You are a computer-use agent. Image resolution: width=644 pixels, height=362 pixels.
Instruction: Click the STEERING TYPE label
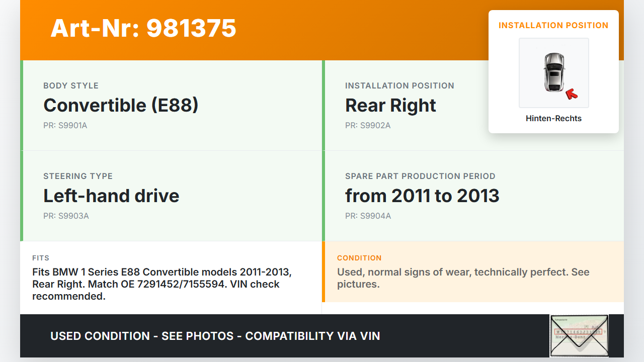[x=78, y=176]
